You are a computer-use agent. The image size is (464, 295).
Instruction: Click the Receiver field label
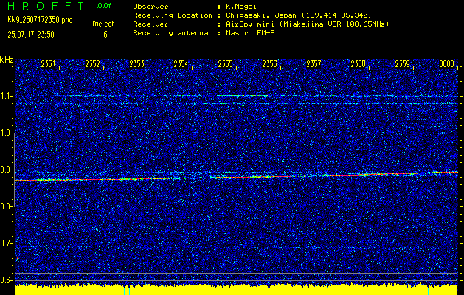[x=150, y=24]
